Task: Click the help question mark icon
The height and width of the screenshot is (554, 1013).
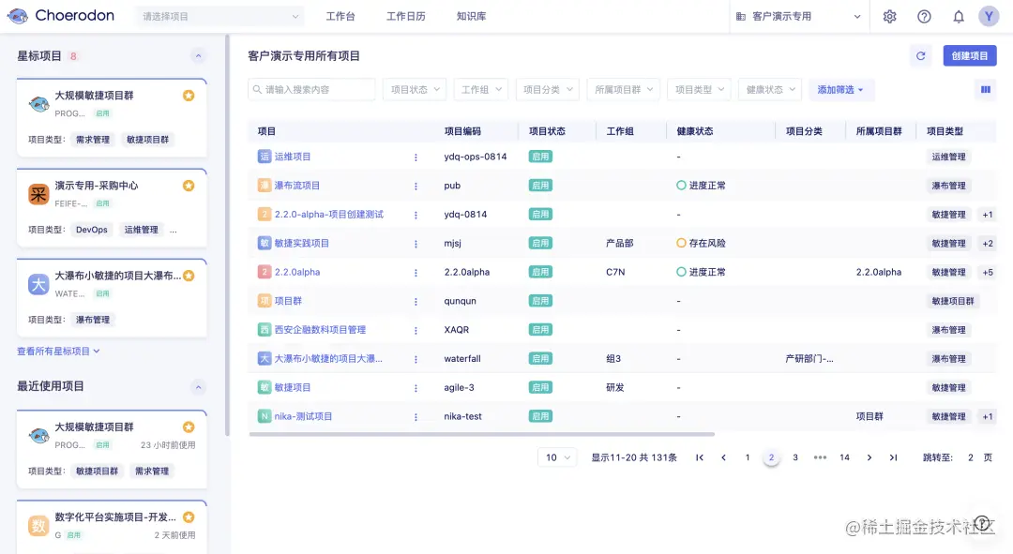Action: 924,16
